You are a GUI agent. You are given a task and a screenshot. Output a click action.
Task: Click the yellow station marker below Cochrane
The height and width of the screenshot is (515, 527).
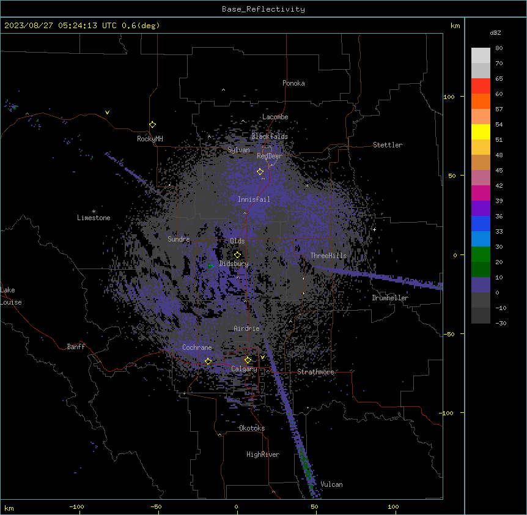(x=208, y=361)
